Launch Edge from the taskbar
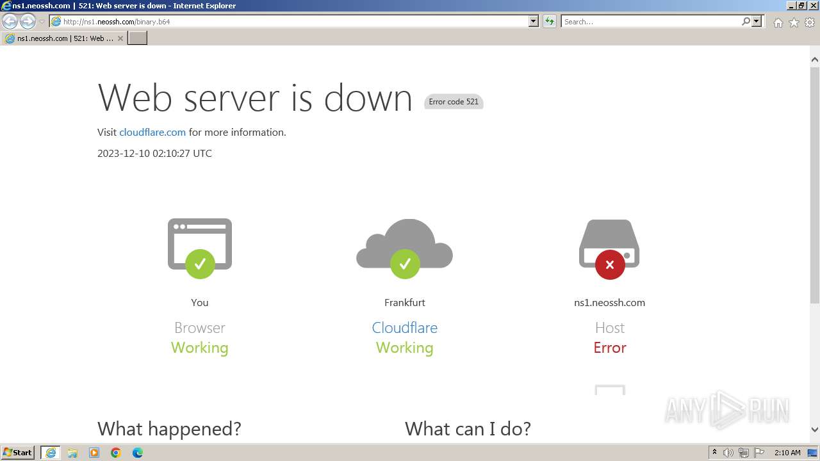 coord(138,453)
